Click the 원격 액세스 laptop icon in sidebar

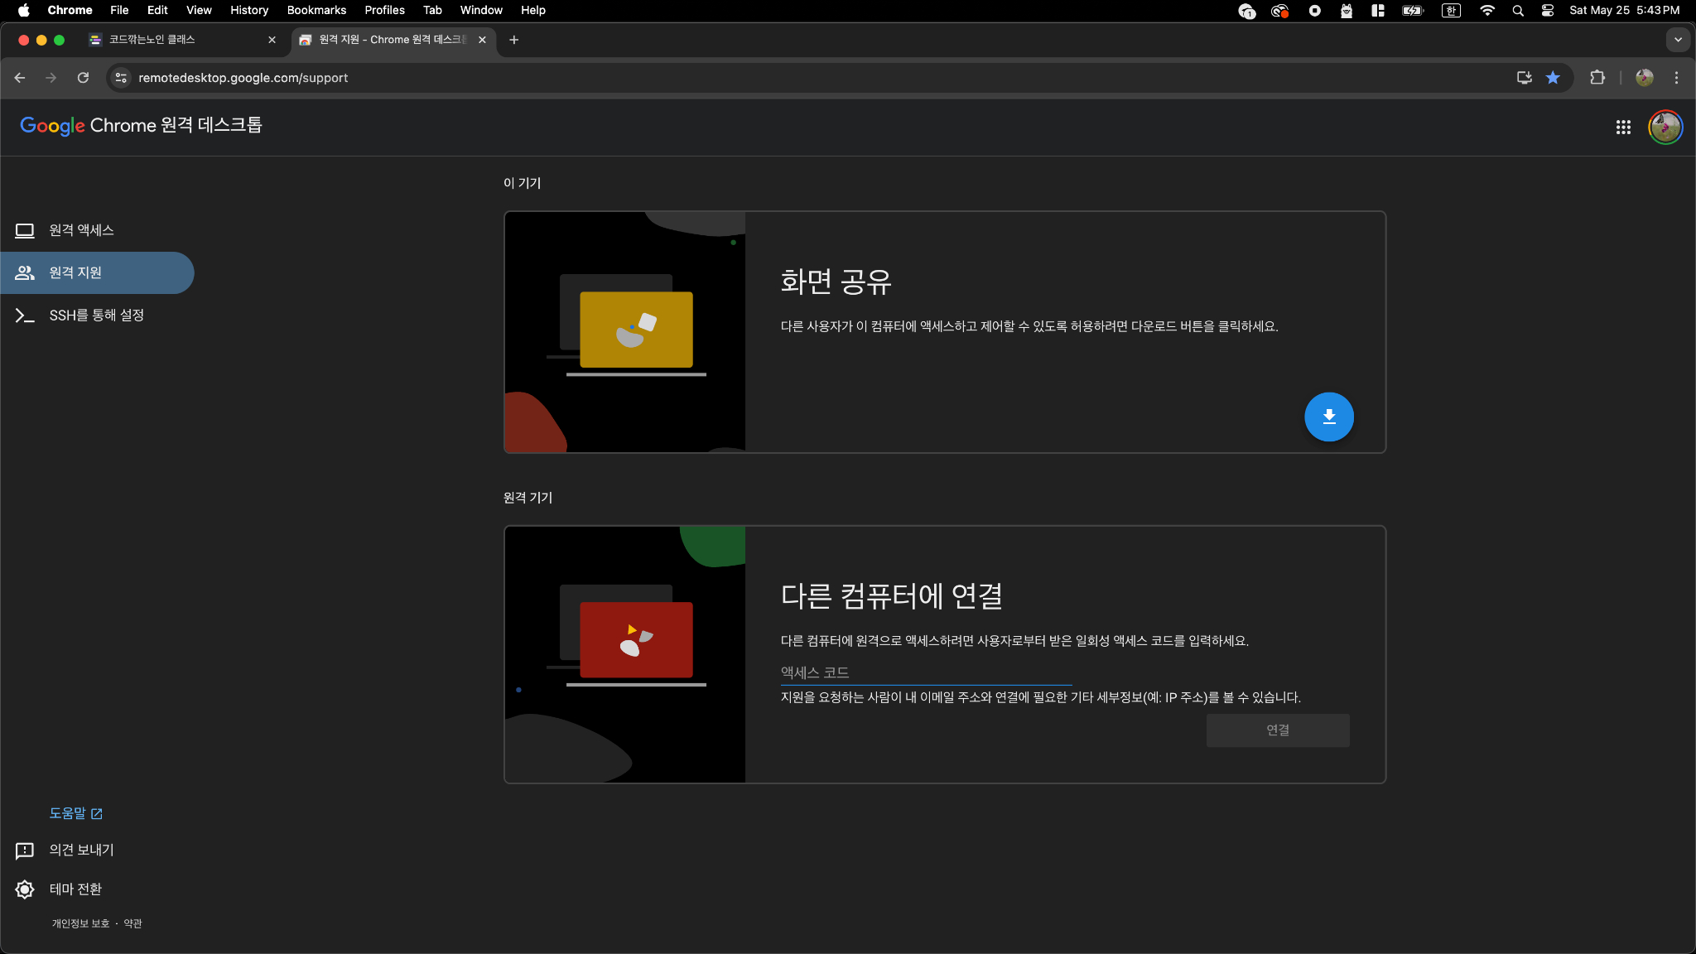pyautogui.click(x=25, y=230)
